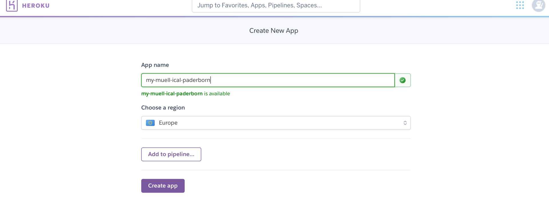Screen dimensions: 549x216
Task: Click the 'is available' status text
Action: [217, 94]
